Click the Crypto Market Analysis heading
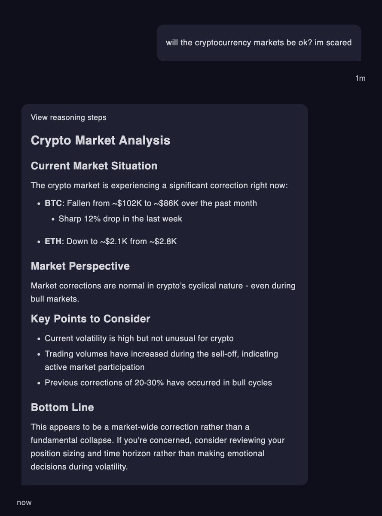 pyautogui.click(x=101, y=140)
